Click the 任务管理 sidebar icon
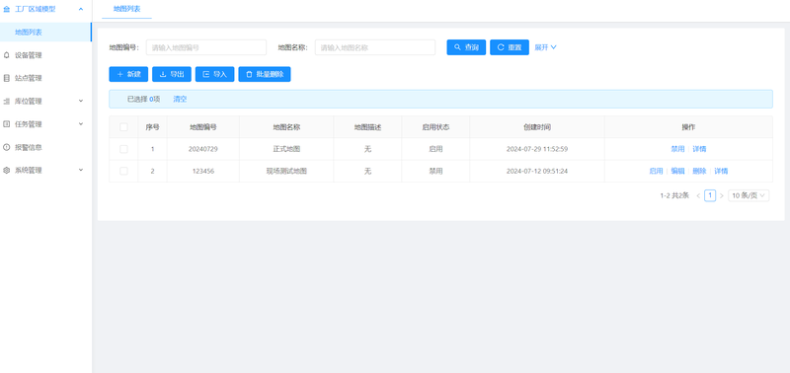 pos(7,123)
